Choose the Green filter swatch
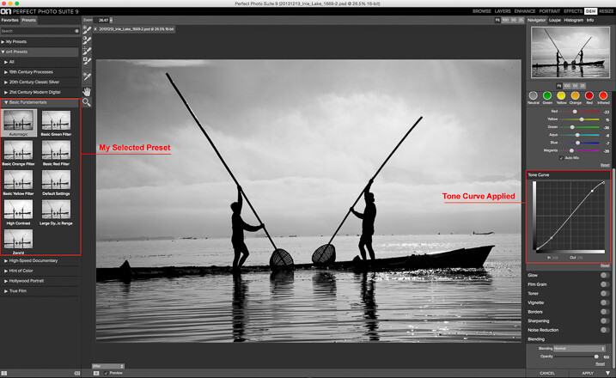This screenshot has width=616, height=378. point(547,95)
